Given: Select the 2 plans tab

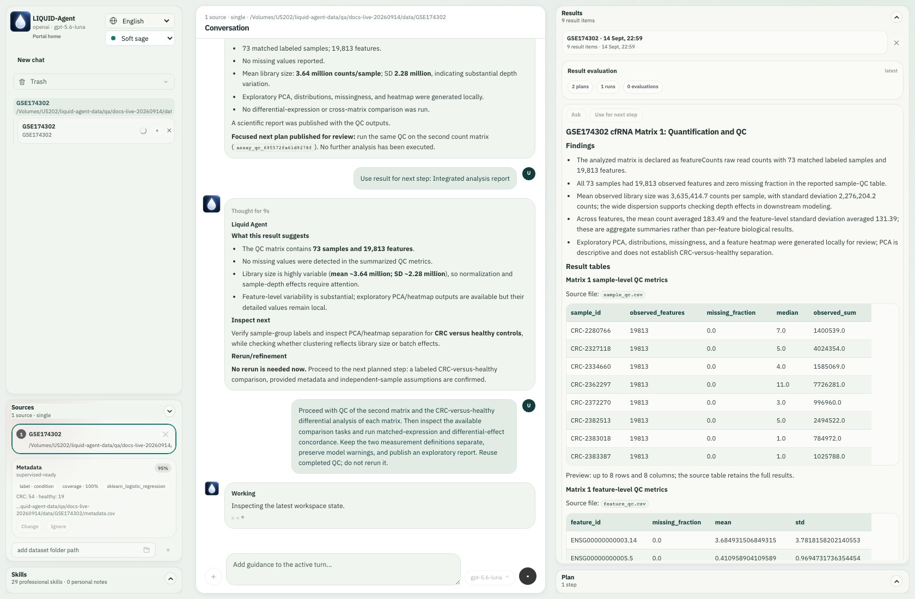Looking at the screenshot, I should 580,87.
